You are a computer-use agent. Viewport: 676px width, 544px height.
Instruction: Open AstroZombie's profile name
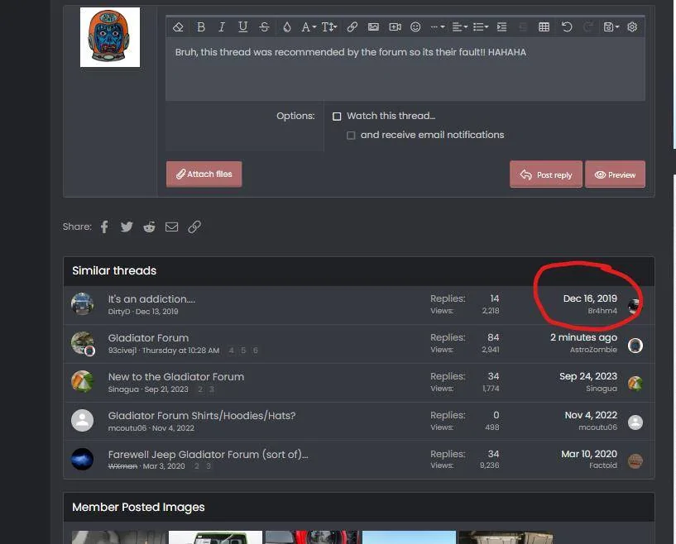pos(593,350)
